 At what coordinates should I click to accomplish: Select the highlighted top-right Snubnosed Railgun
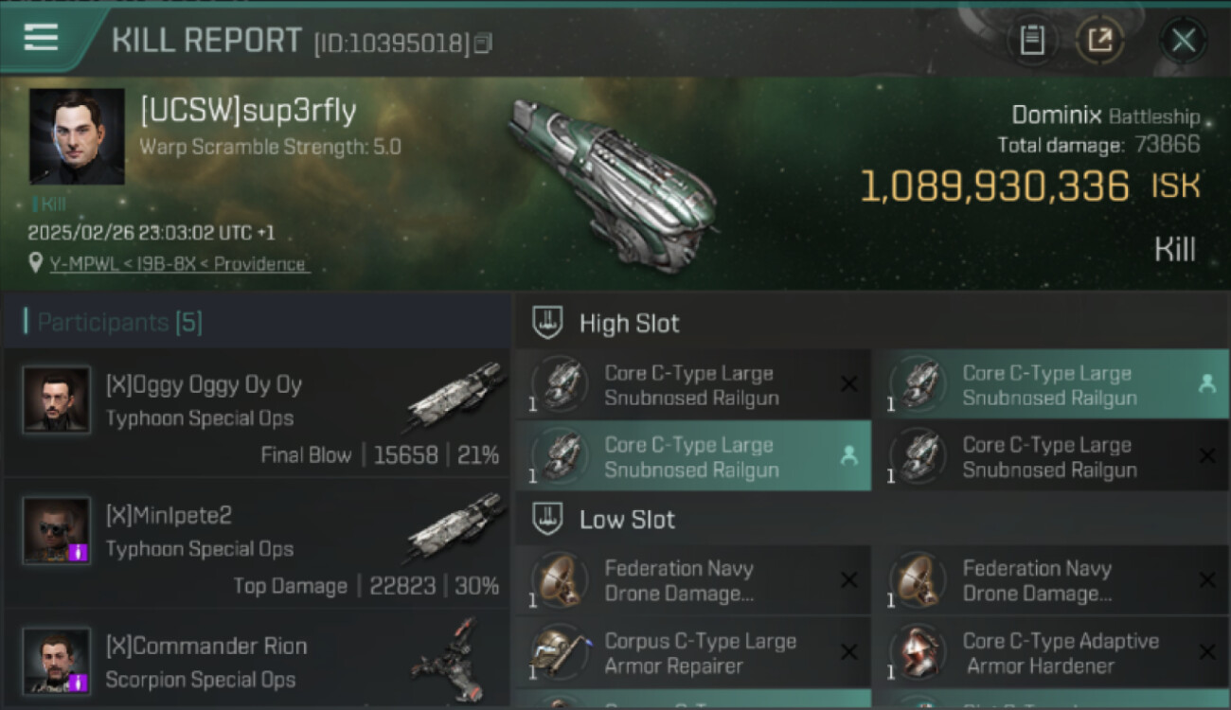(1049, 385)
